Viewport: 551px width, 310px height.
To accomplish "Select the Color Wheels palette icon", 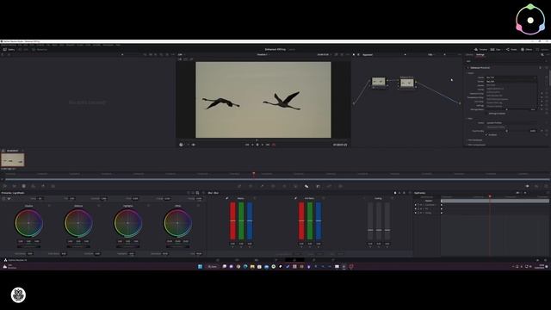I will (23, 186).
